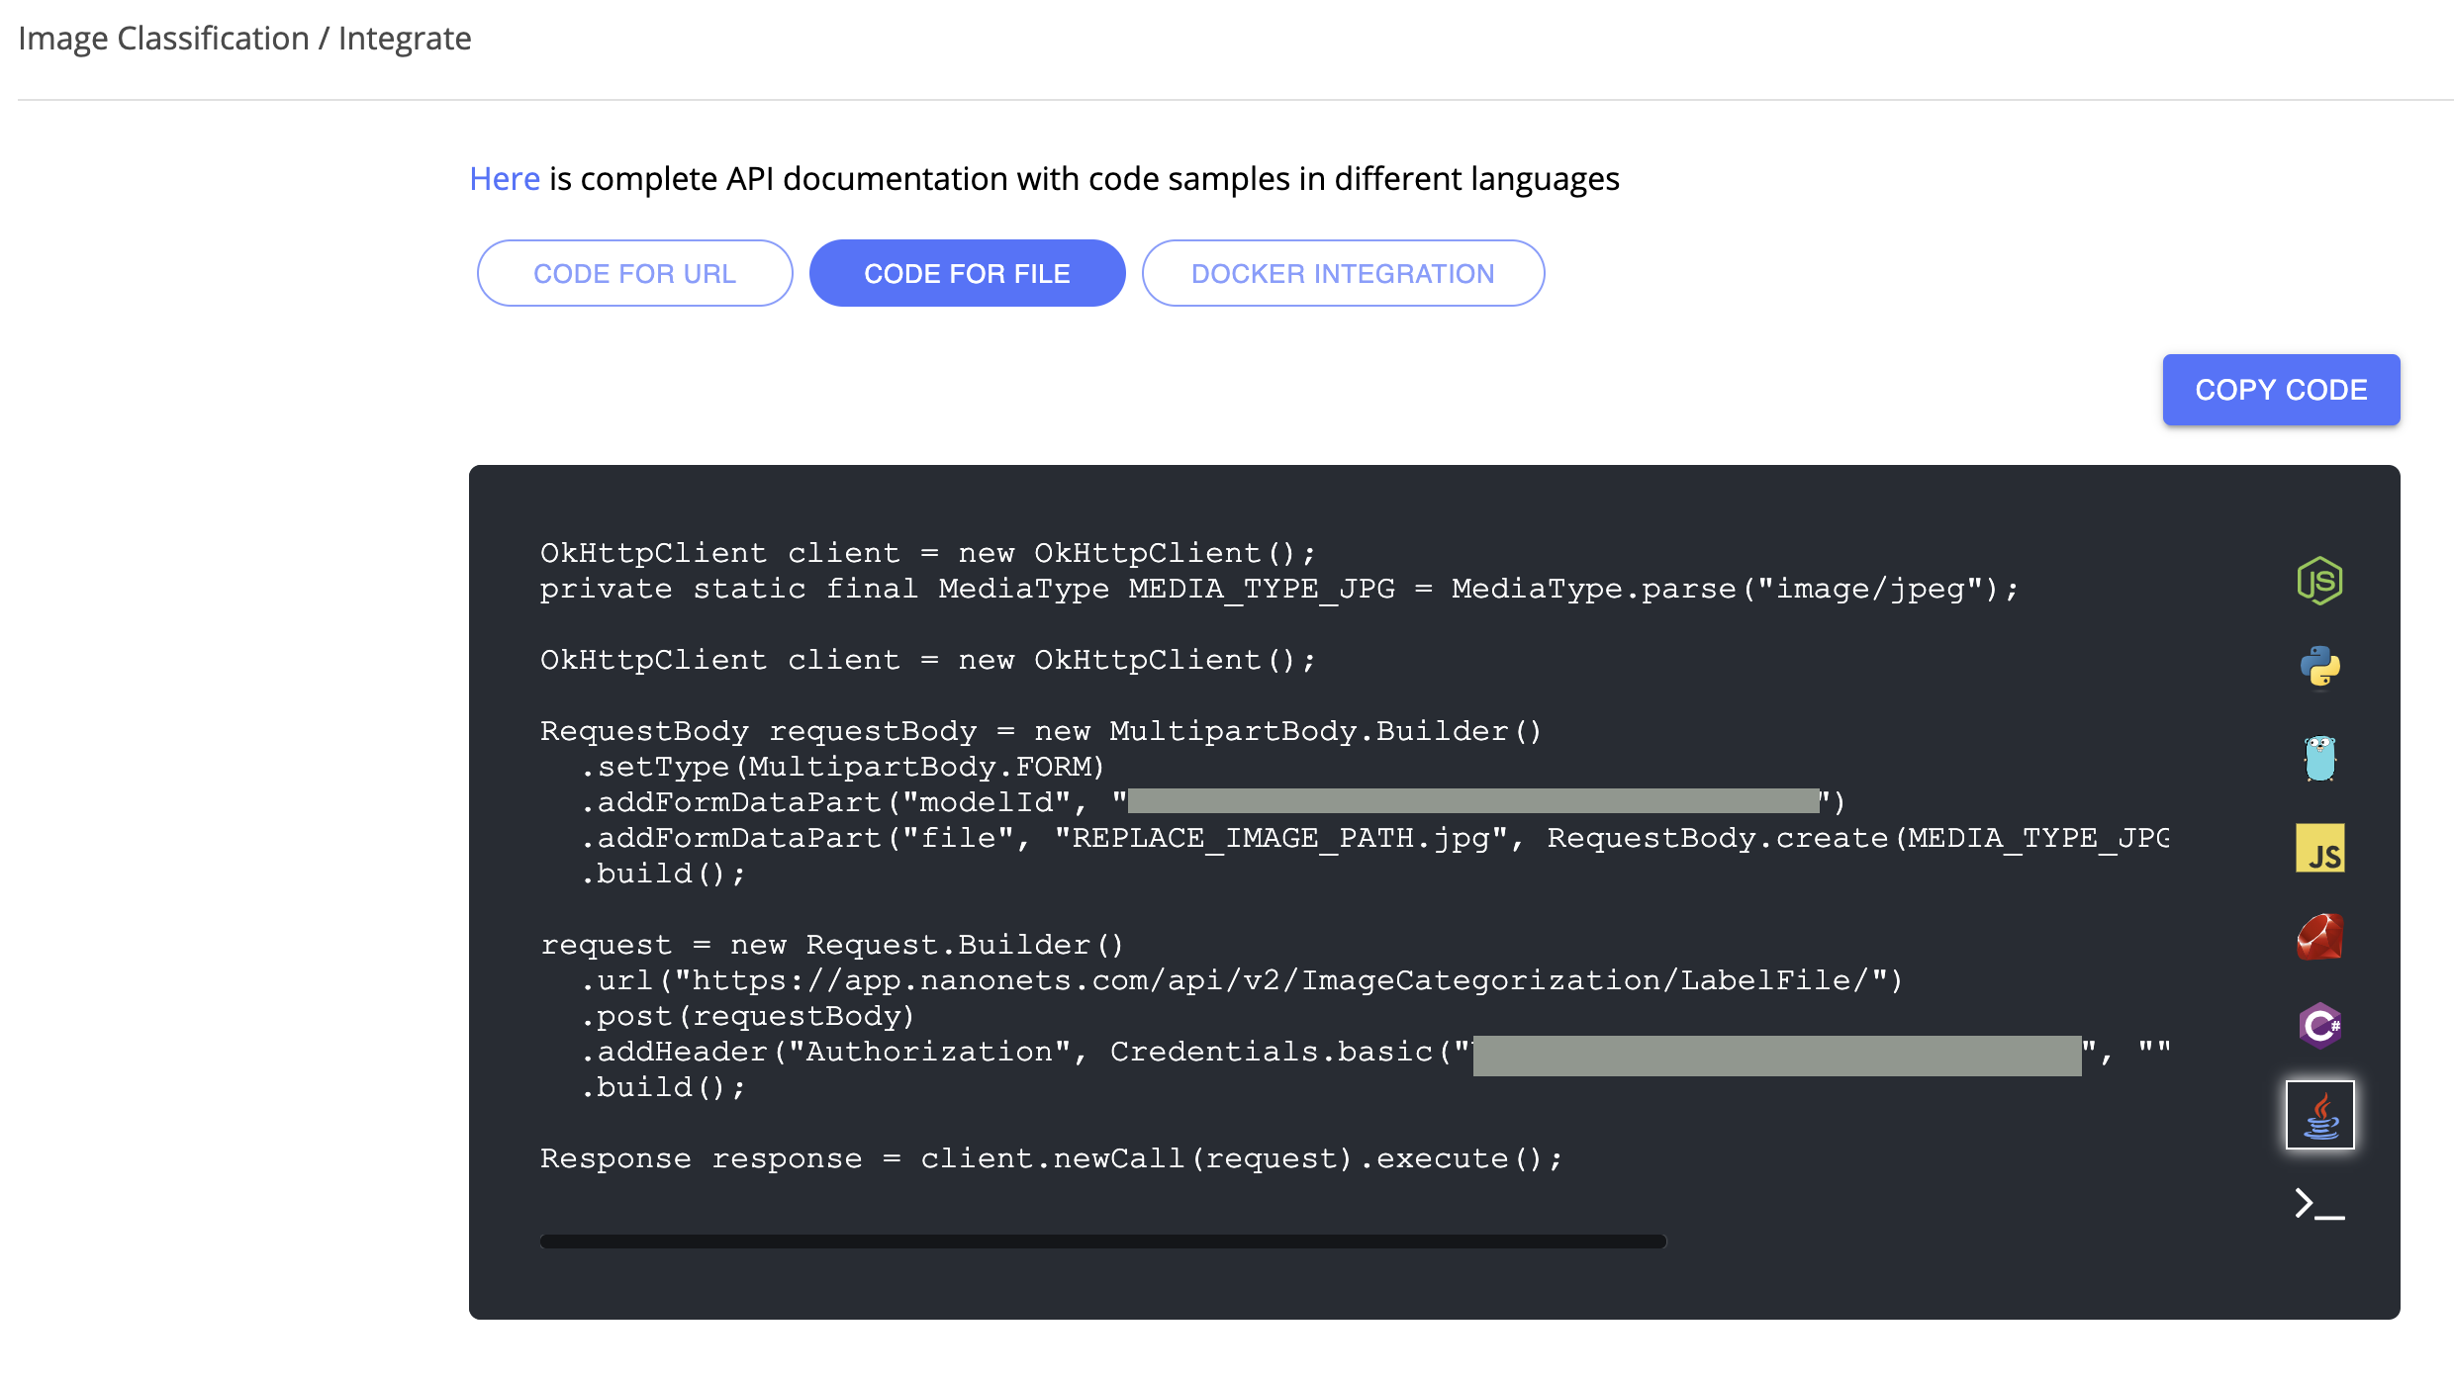Select the CODE FOR FILE tab
Viewport: 2454px width, 1381px height.
(x=967, y=273)
